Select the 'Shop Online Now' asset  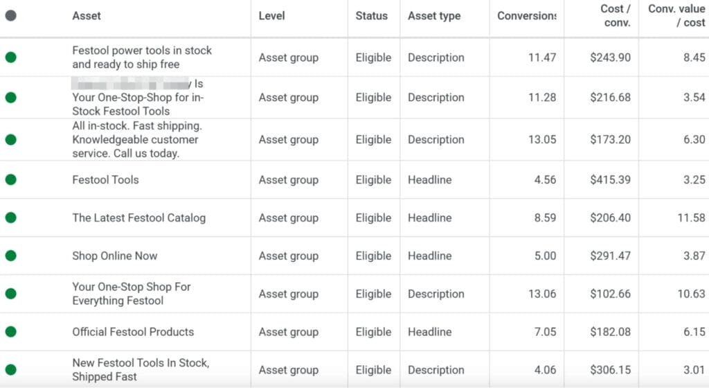click(115, 256)
